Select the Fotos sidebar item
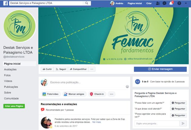 [x=7, y=75]
